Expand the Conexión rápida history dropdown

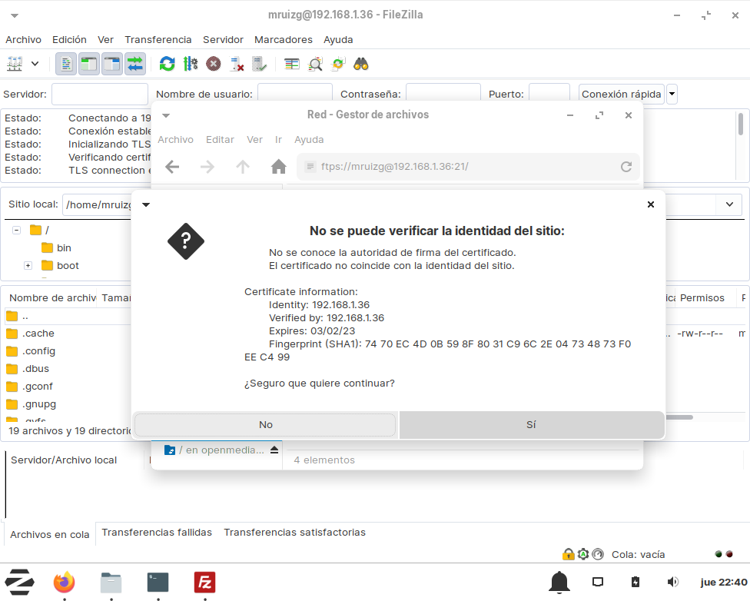coord(672,95)
